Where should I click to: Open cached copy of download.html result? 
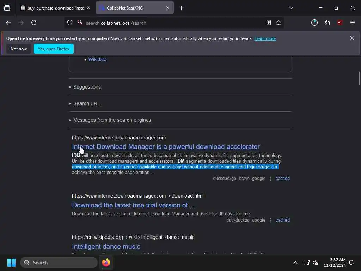coord(283,220)
